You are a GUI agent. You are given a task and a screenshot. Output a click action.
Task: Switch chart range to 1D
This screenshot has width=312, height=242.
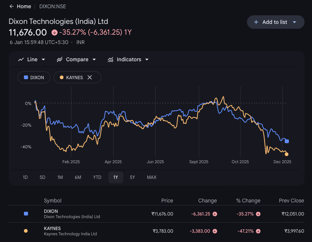click(25, 177)
